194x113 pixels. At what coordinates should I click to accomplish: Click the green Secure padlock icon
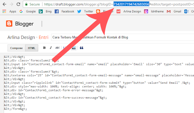(26, 4)
